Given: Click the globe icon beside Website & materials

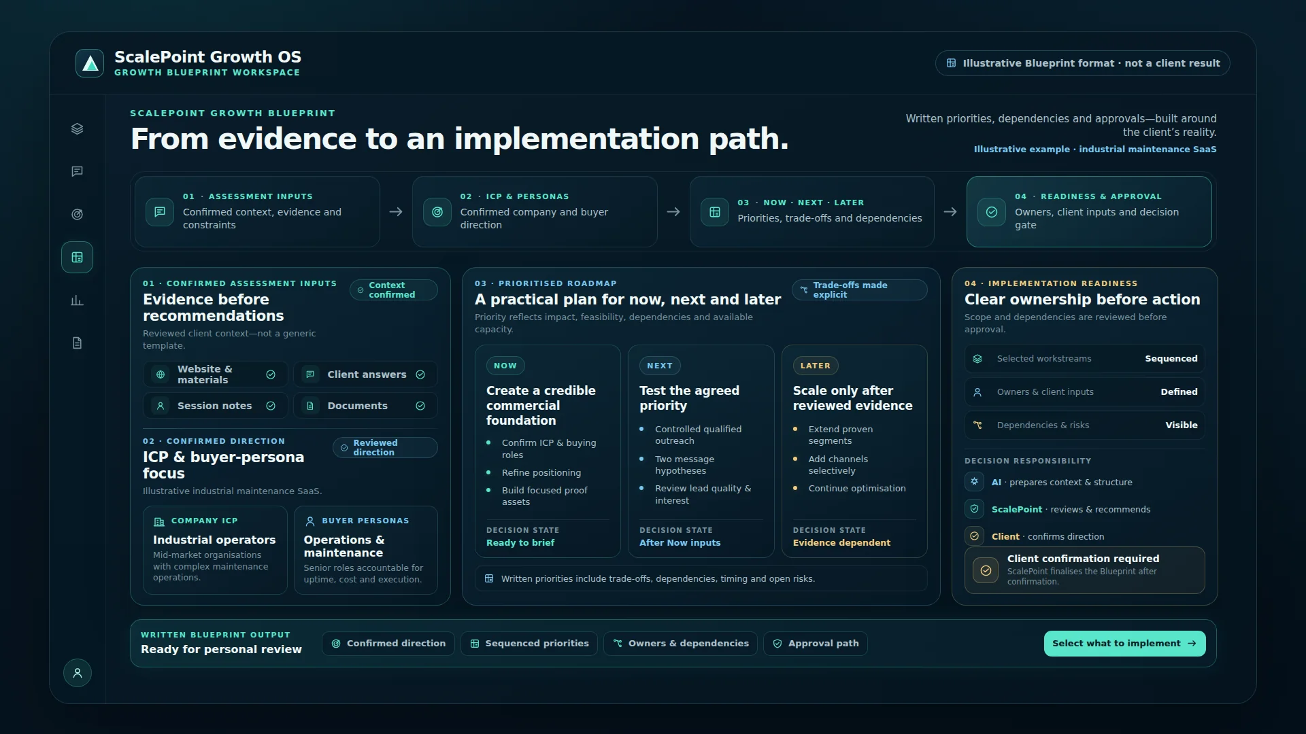Looking at the screenshot, I should coord(161,374).
